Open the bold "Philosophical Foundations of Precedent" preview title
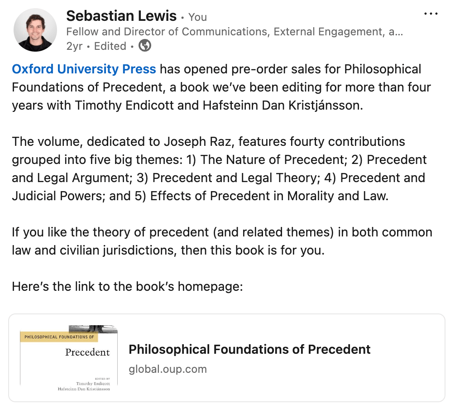 pyautogui.click(x=249, y=349)
